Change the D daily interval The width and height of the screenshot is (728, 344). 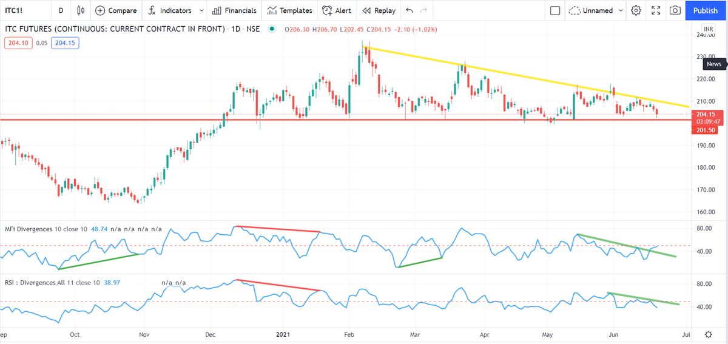(61, 10)
